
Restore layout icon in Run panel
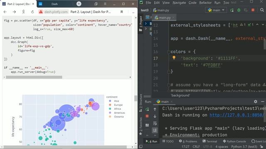[x=147, y=125]
